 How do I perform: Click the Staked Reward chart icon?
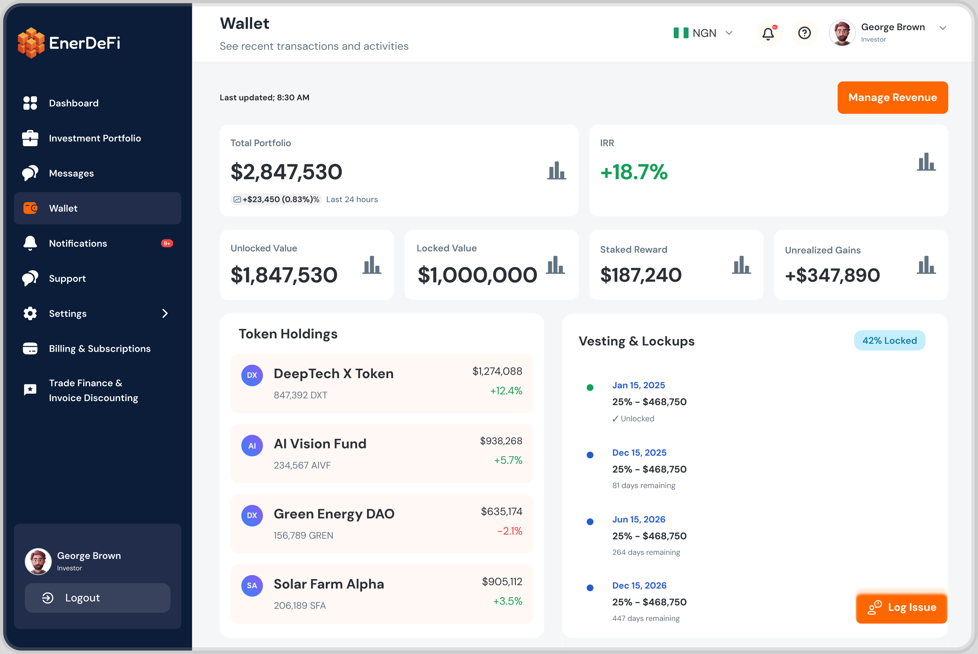(741, 265)
